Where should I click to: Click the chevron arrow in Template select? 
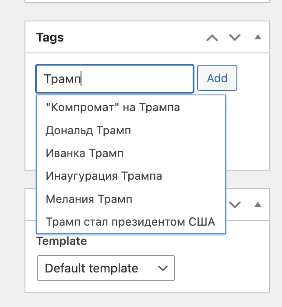163,268
